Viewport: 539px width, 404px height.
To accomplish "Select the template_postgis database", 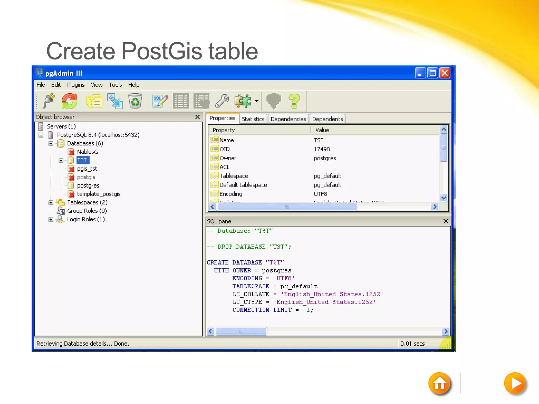I will [99, 194].
